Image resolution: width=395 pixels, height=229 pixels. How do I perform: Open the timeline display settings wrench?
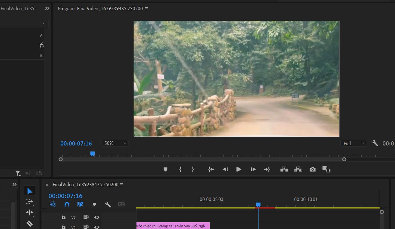point(108,204)
